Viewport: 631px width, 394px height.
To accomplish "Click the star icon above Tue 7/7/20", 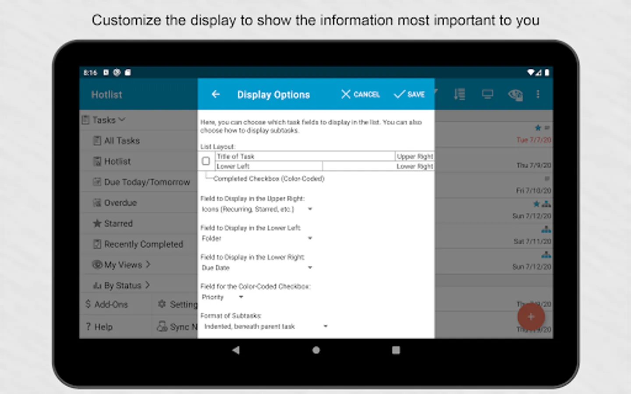I will click(538, 128).
